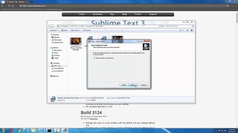Cancel the Sublime Text setup
Screen dimensions: 238x133
pyautogui.click(x=144, y=85)
